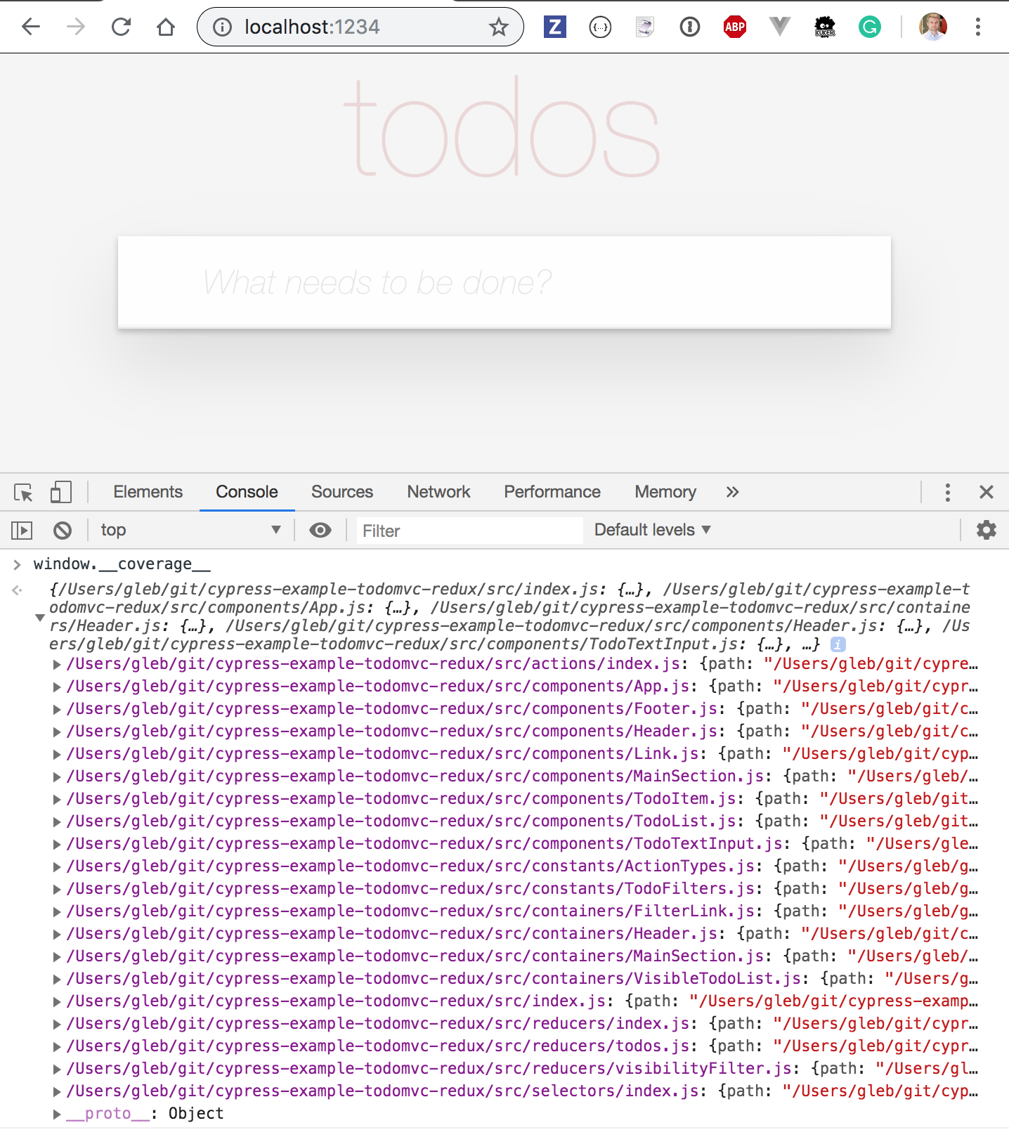Image resolution: width=1009 pixels, height=1130 pixels.
Task: Reload the page
Action: coord(121,27)
